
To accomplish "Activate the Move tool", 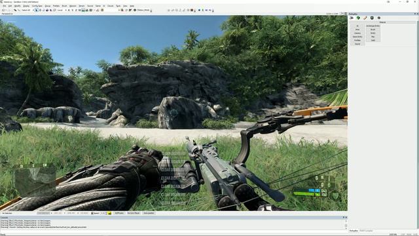I will (x=40, y=10).
